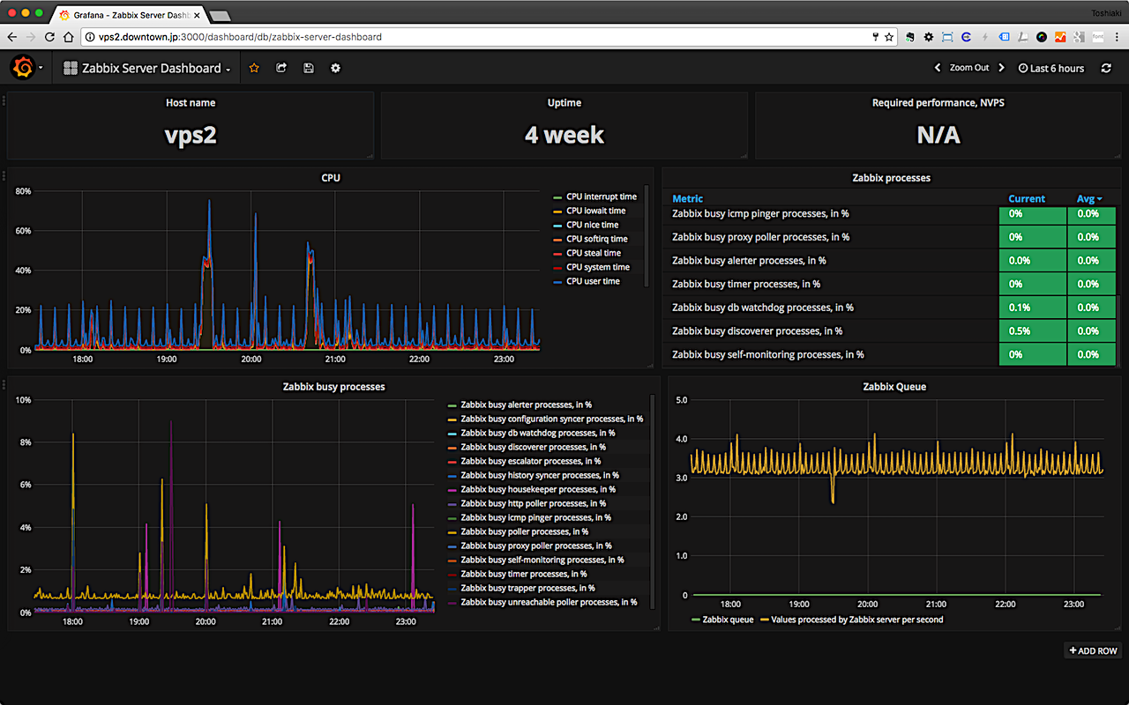Toggle the CPU nice time series
This screenshot has height=705, width=1129.
click(x=592, y=225)
